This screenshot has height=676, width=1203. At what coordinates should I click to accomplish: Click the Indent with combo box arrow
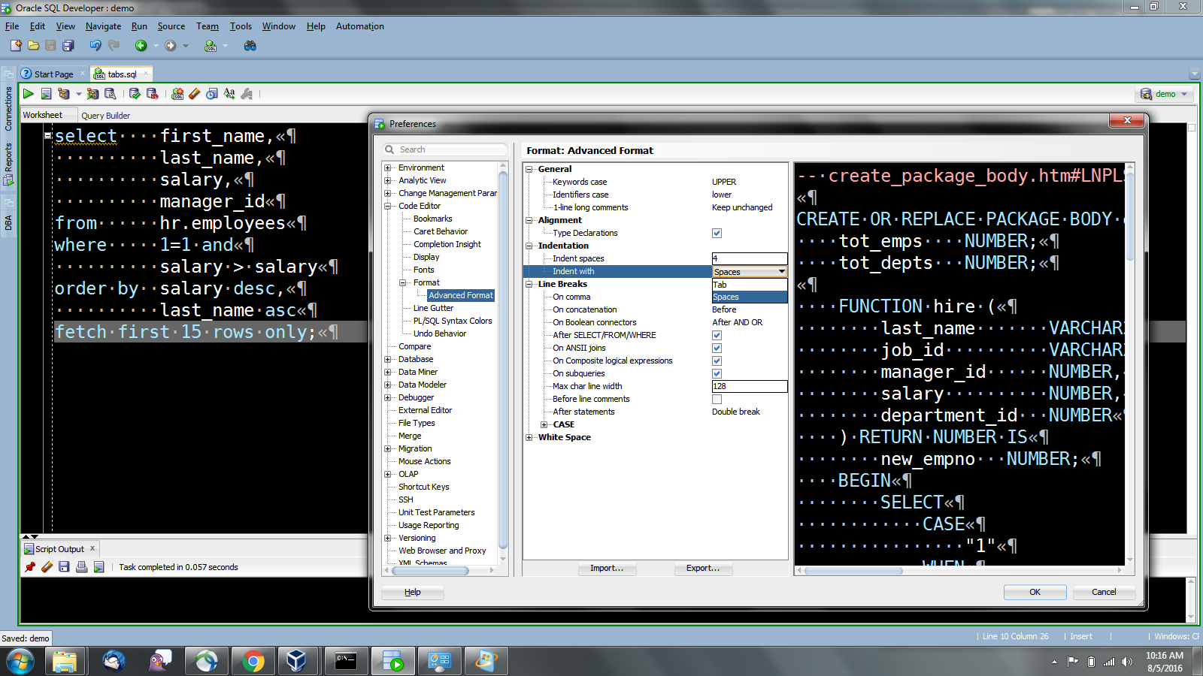782,271
